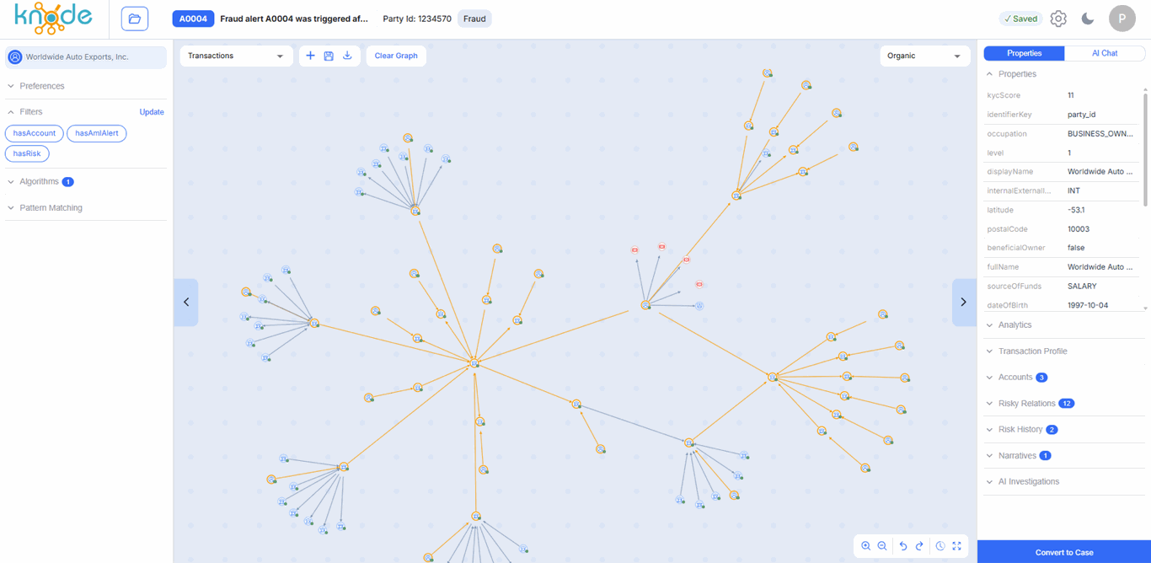Undo the last graph action
This screenshot has height=563, width=1151.
[x=903, y=546]
